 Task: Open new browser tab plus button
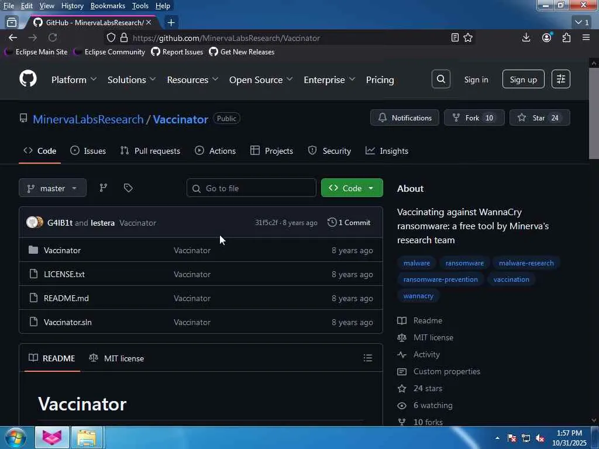[x=171, y=23]
